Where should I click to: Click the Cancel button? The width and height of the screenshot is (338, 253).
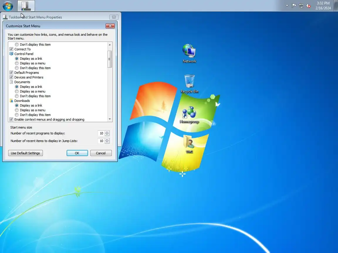tap(101, 153)
